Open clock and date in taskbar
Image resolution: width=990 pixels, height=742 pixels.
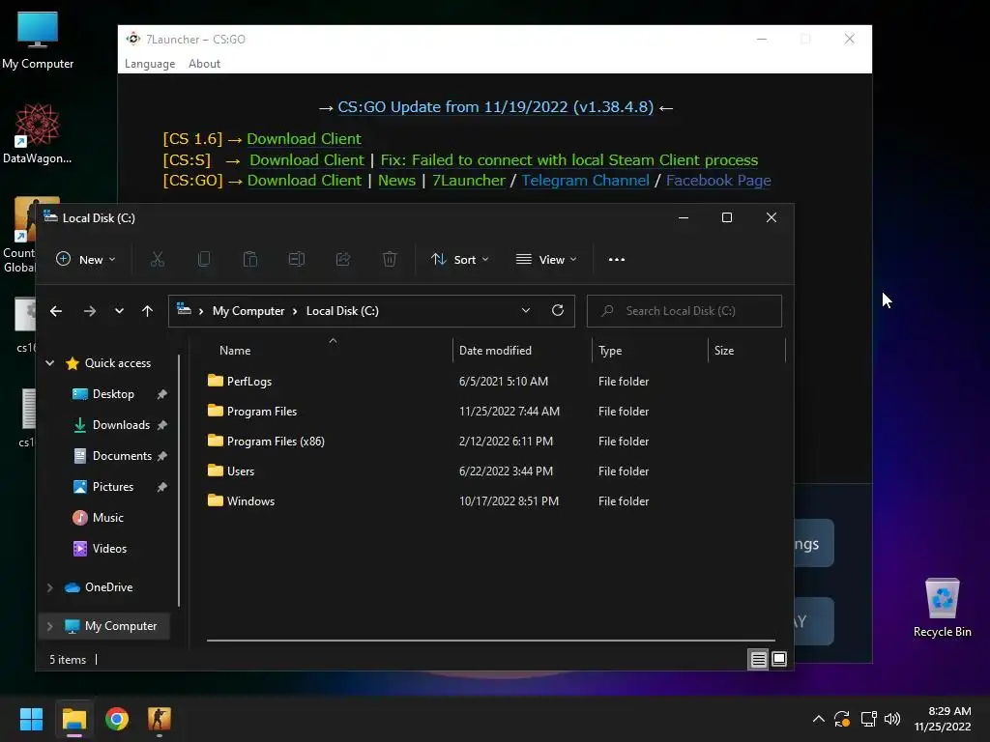point(943,719)
